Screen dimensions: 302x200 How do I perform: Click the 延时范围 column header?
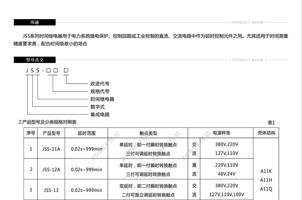87,133
